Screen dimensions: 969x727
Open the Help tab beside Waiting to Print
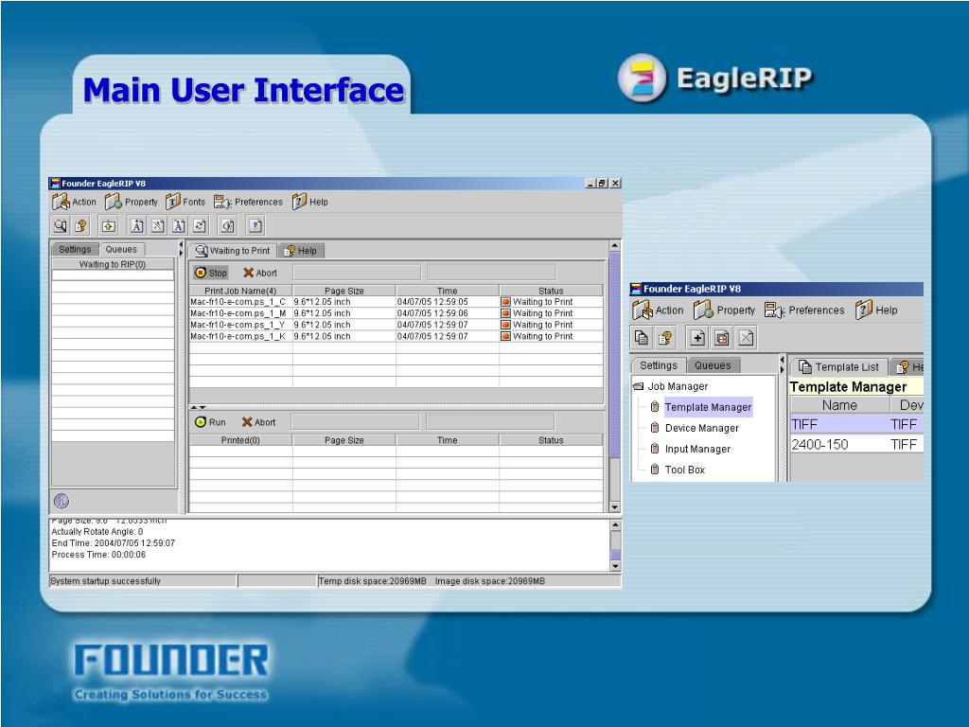click(301, 250)
